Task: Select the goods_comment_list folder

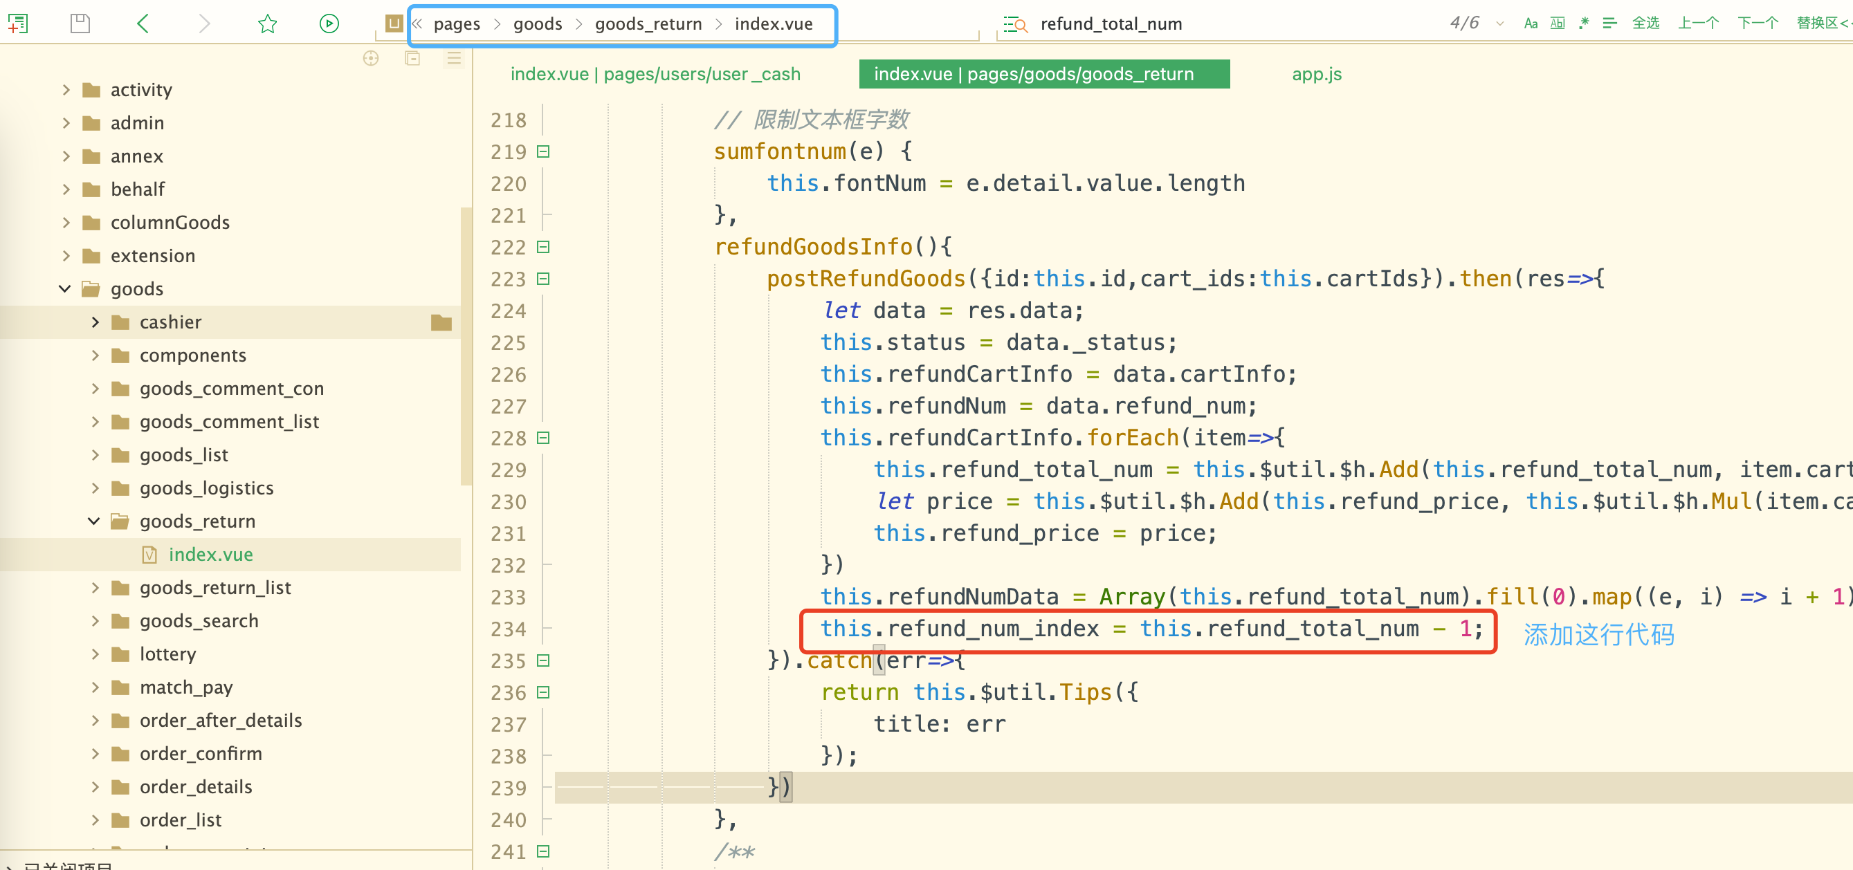Action: point(229,421)
